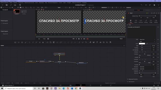Click the styled text input box
This screenshot has height=90, width=161.
[141, 32]
